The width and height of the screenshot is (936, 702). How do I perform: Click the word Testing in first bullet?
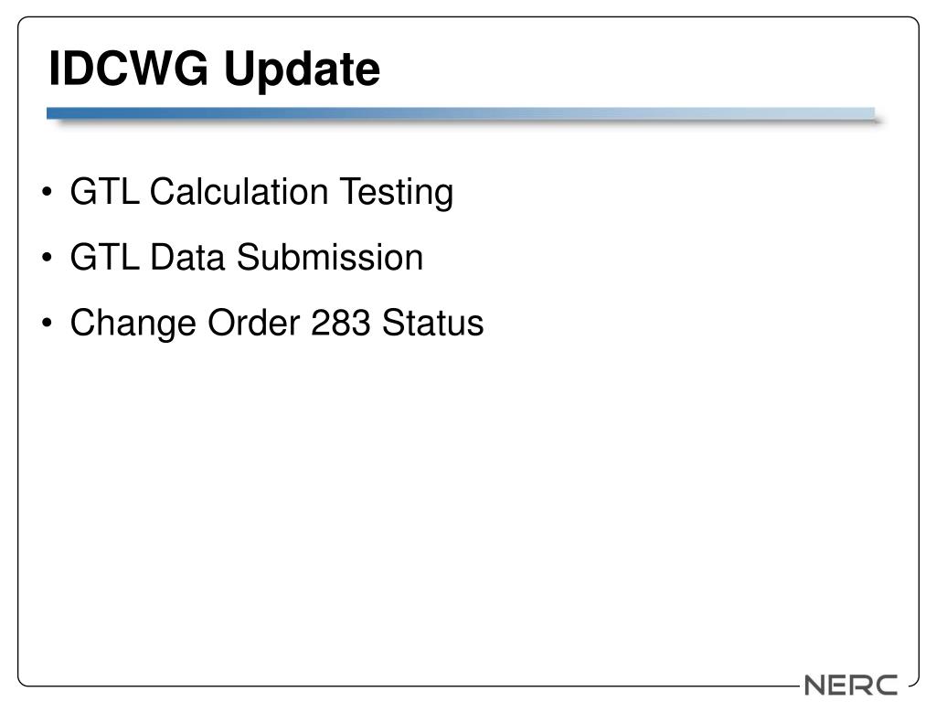point(397,193)
